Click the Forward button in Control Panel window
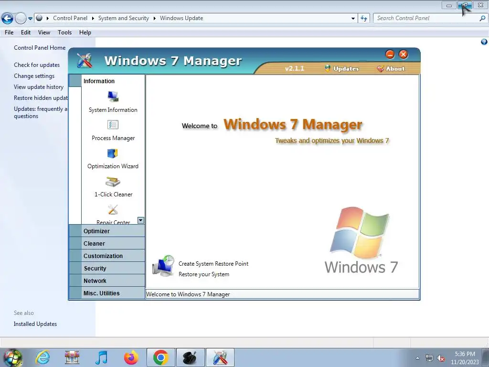 pyautogui.click(x=21, y=19)
